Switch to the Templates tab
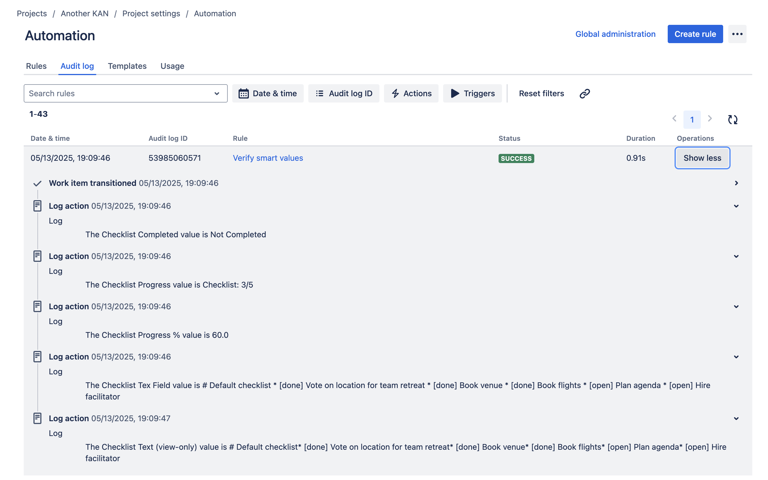The height and width of the screenshot is (480, 768). coord(127,66)
